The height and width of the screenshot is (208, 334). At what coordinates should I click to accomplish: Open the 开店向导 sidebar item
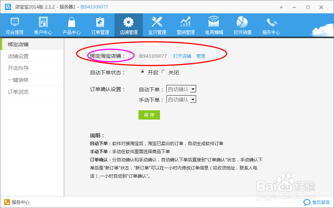tap(32, 68)
